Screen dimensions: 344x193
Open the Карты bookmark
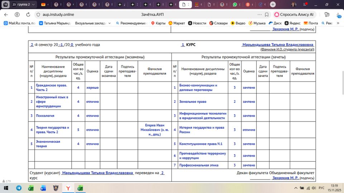[x=158, y=23]
